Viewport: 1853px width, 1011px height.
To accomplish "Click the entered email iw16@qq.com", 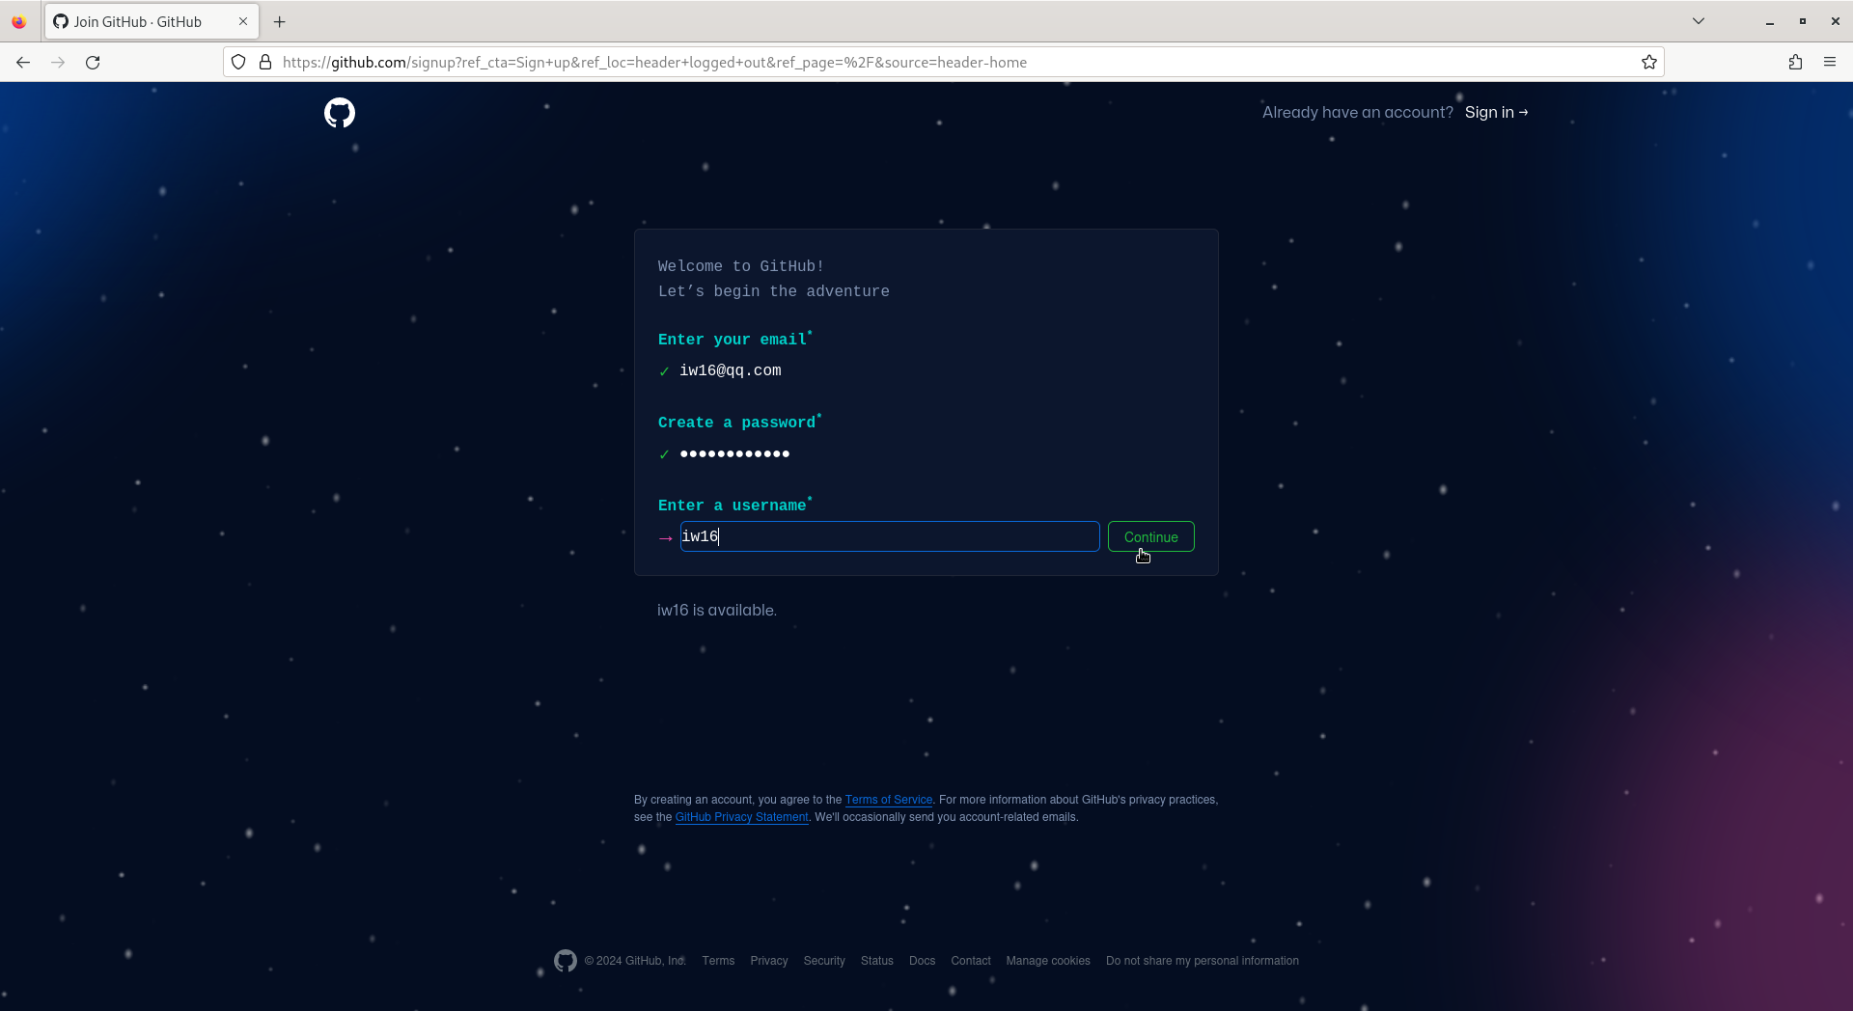I will tap(731, 370).
